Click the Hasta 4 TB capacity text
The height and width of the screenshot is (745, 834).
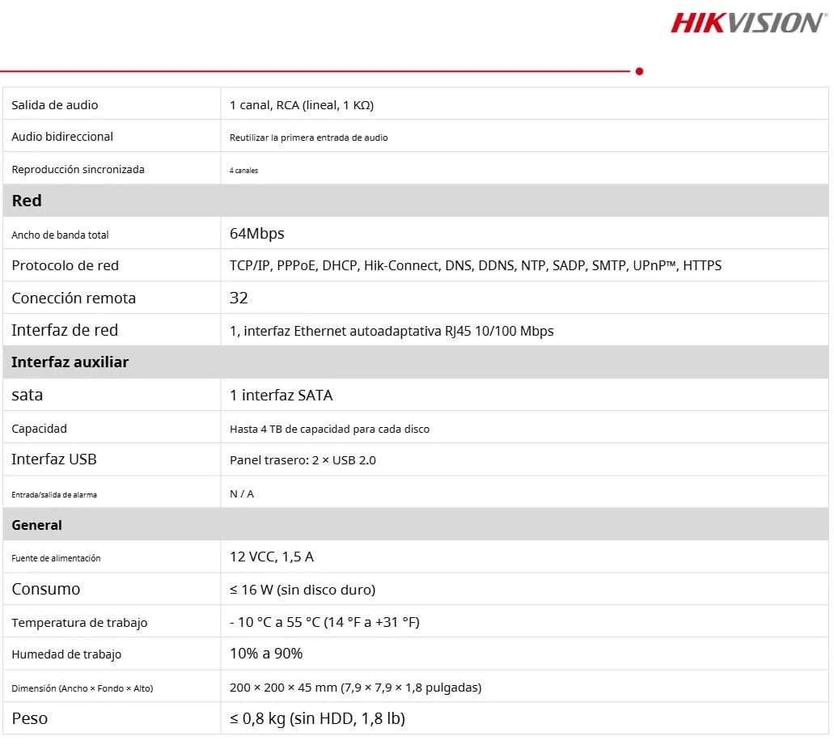click(329, 429)
